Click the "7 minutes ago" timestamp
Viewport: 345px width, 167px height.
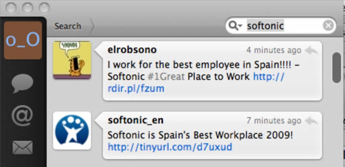273,121
